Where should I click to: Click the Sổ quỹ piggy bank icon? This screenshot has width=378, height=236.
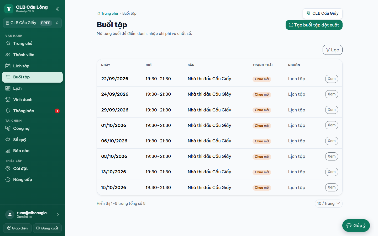(x=8, y=140)
